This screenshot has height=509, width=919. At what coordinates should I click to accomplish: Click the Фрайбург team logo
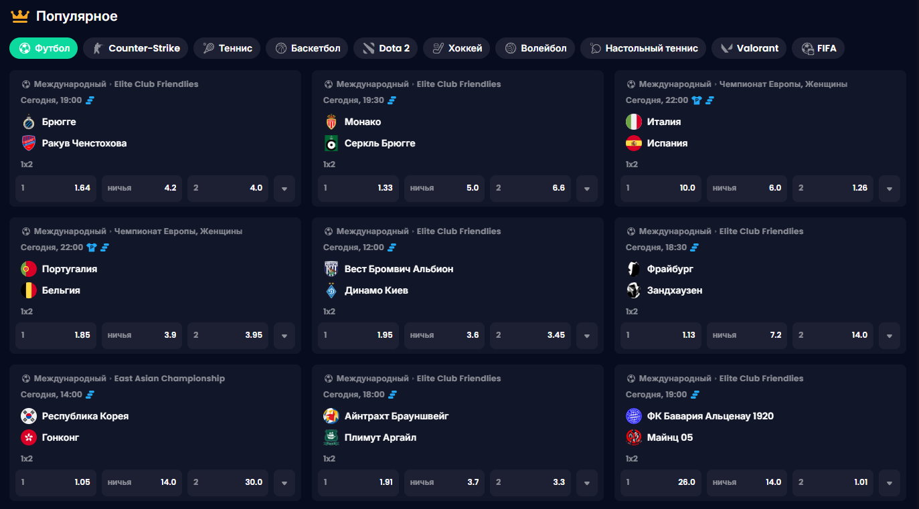[x=633, y=269]
